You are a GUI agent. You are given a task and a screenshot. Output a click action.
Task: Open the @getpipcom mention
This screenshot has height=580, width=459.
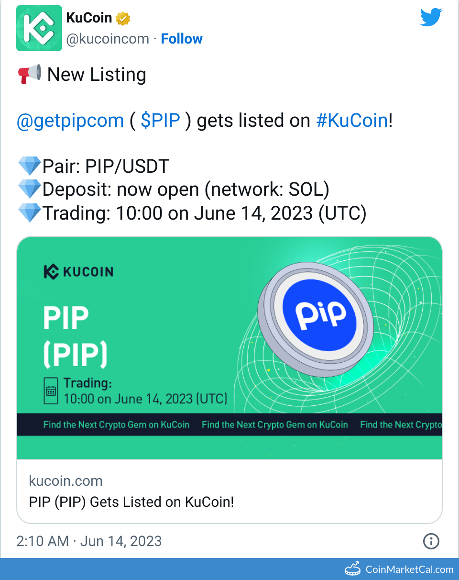pos(70,120)
